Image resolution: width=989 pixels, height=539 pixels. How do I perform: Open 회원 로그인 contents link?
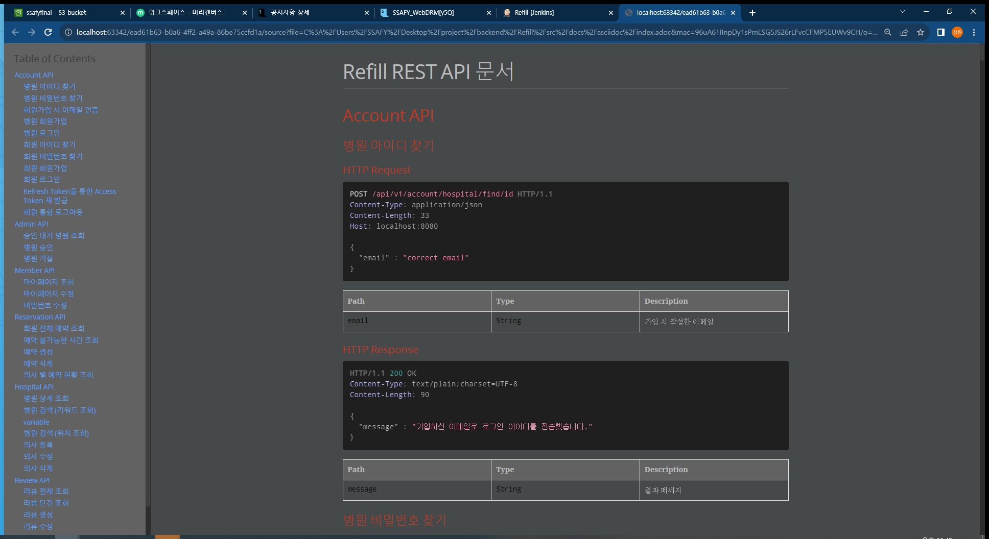[x=41, y=179]
